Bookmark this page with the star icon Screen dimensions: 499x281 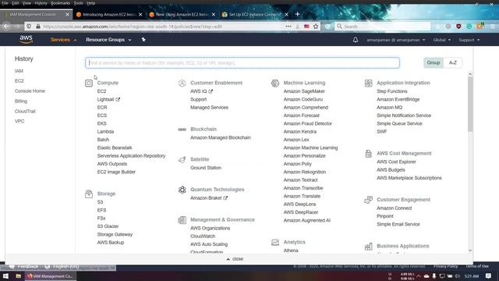click(316, 27)
